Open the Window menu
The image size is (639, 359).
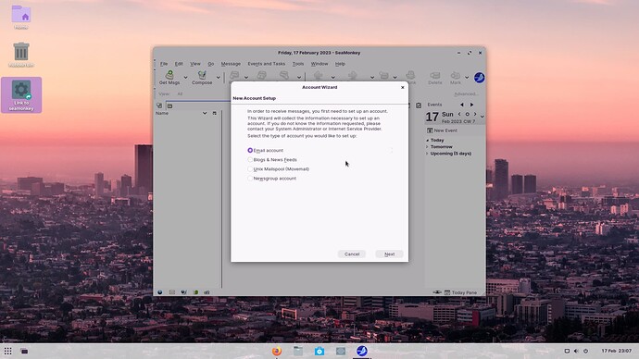pos(319,64)
